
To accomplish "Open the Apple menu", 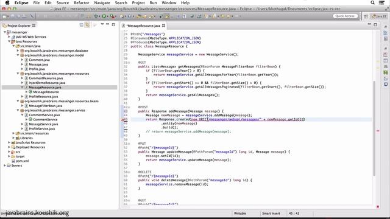I will click(x=7, y=2).
